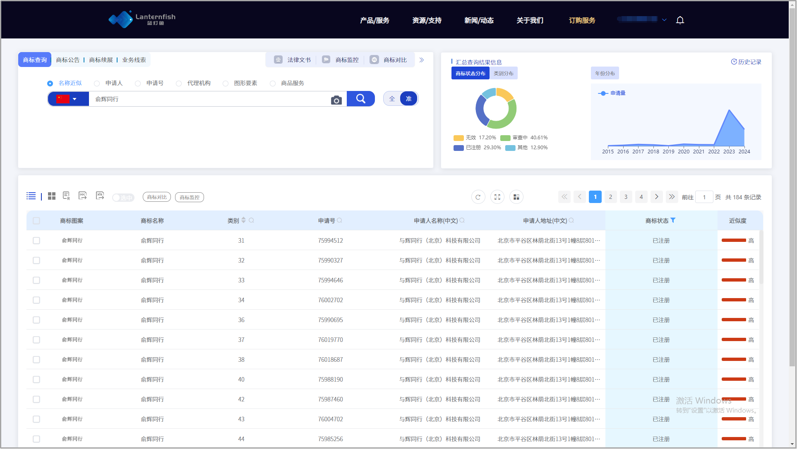The width and height of the screenshot is (797, 449).
Task: Expand hidden tools via double-chevron
Action: coord(421,60)
